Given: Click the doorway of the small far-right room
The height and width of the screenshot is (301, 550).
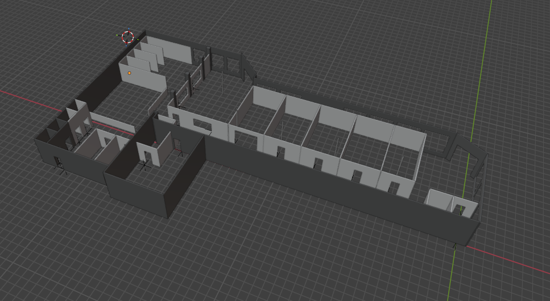Looking at the screenshot, I should [x=460, y=209].
